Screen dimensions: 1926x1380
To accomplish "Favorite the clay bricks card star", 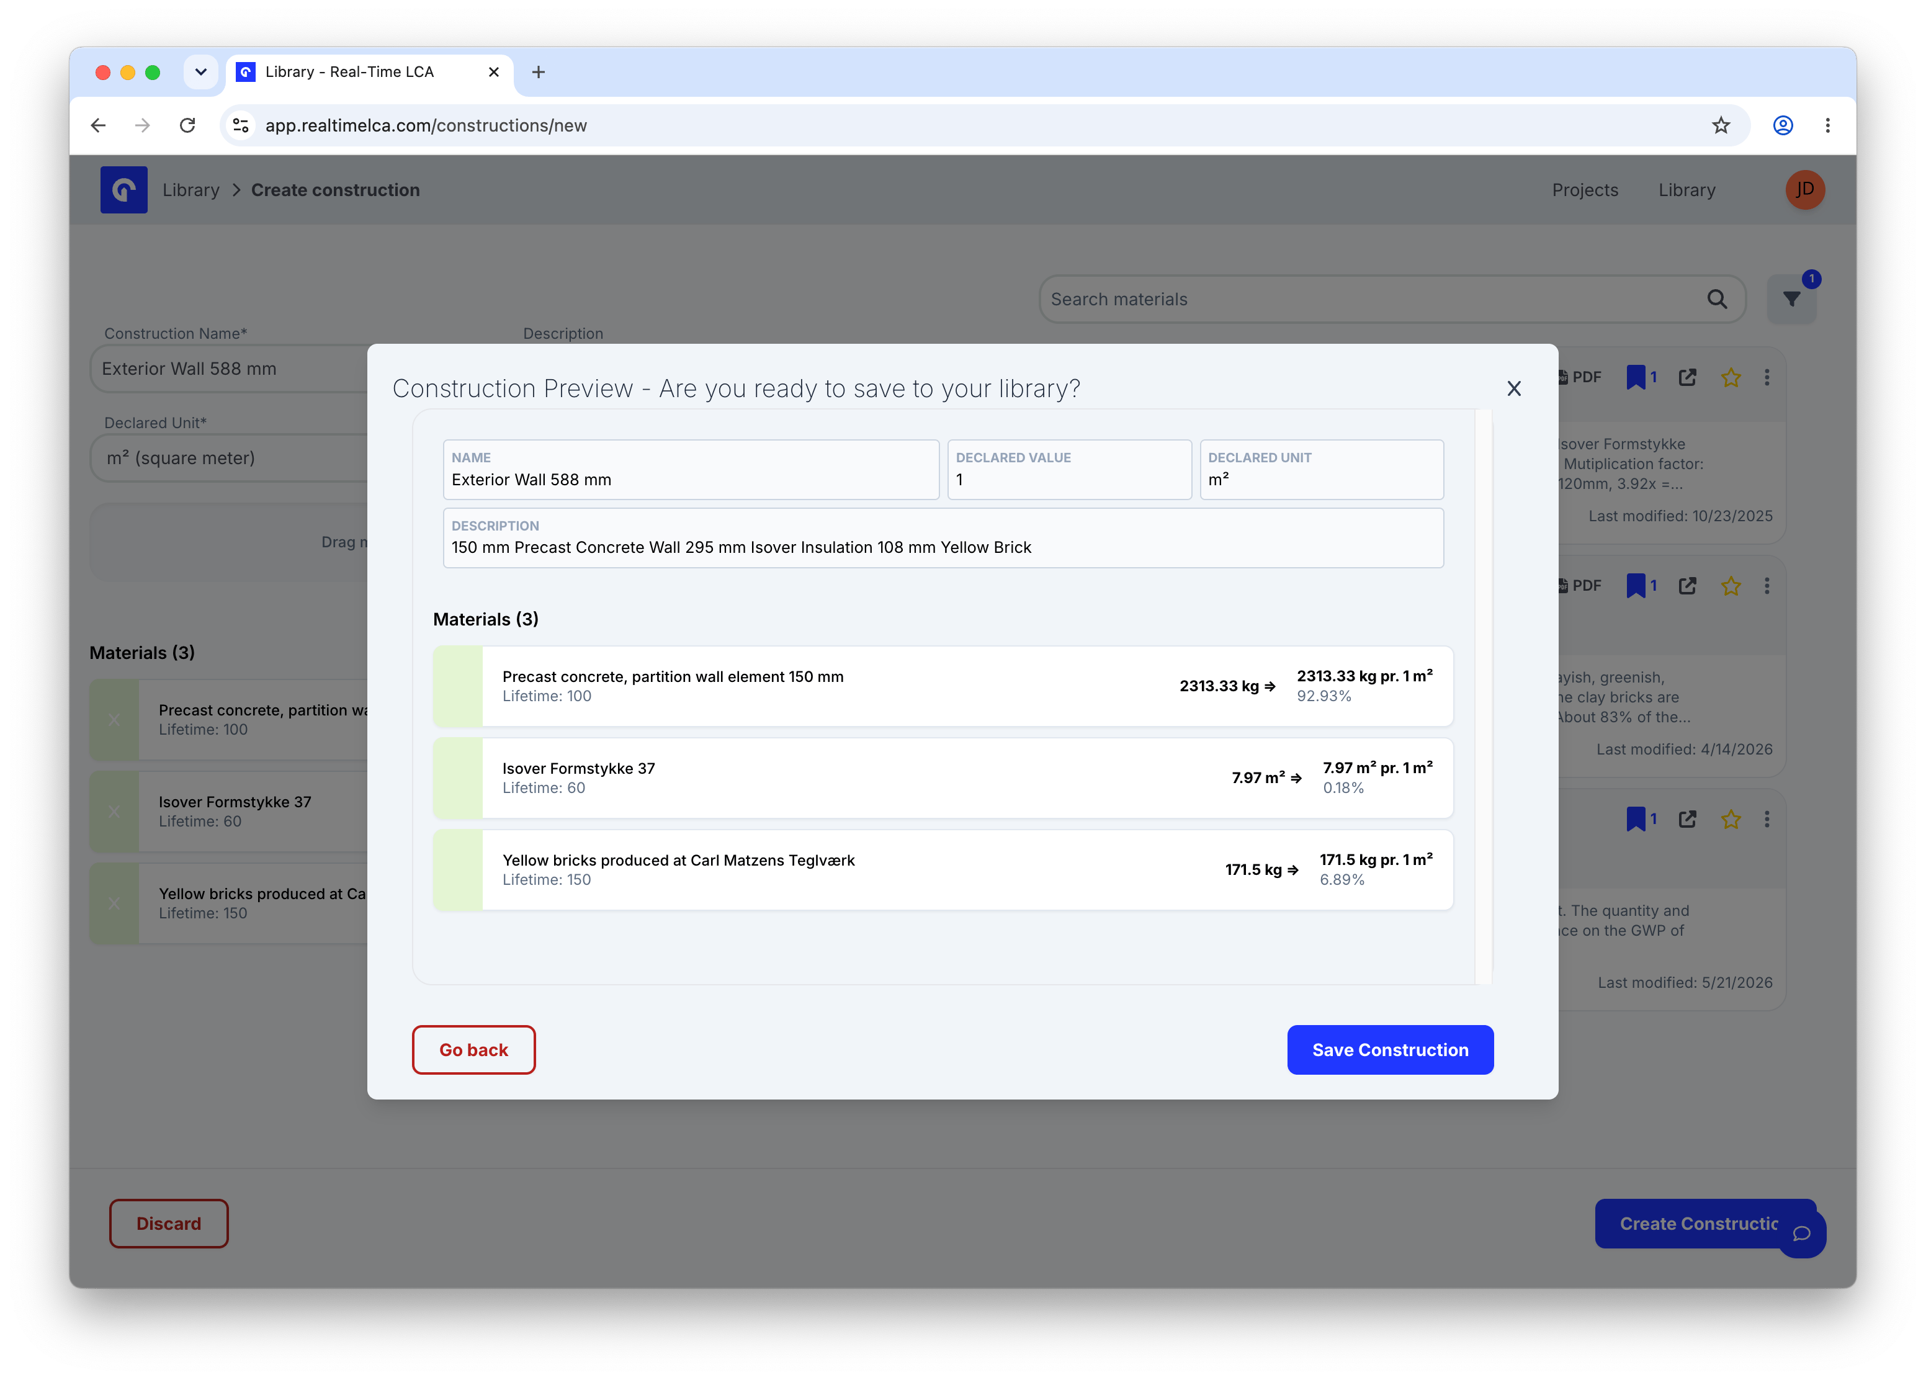I will (1731, 586).
